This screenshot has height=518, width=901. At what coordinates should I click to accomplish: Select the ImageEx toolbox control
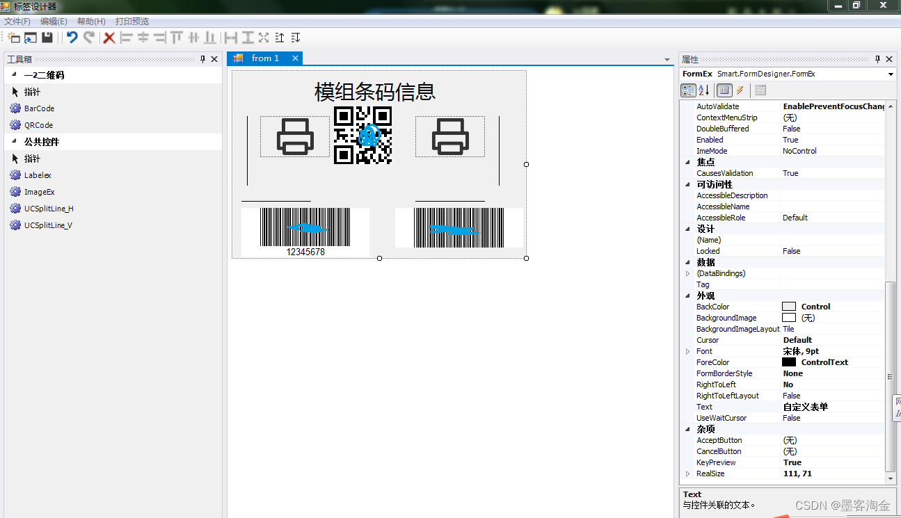click(39, 192)
